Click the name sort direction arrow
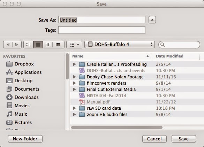 pyautogui.click(x=148, y=56)
